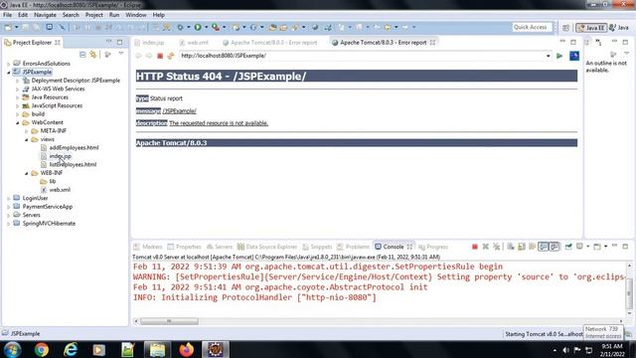This screenshot has width=636, height=358.
Task: Click the Run External Tools icon
Action: [216, 27]
